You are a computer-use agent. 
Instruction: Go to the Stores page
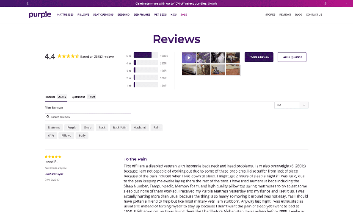(270, 15)
